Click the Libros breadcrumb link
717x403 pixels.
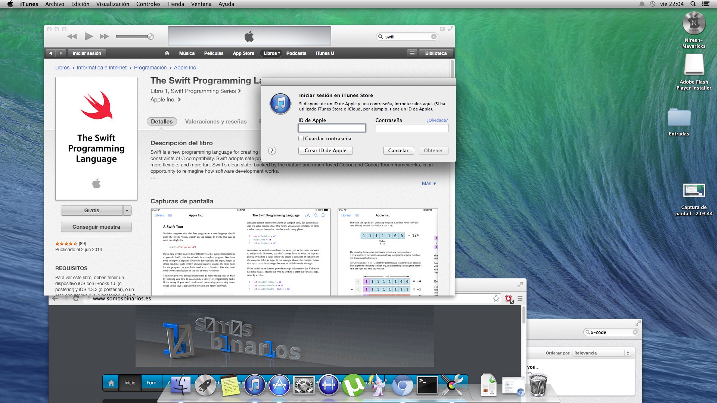tap(62, 68)
